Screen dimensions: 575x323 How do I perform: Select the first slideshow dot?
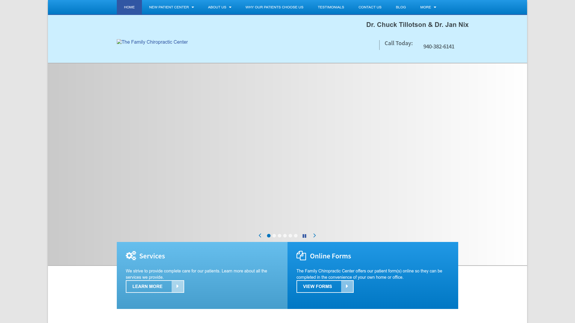(x=269, y=236)
